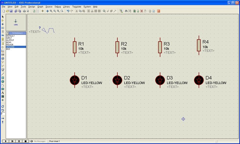Start the simulation with Play
Image resolution: width=240 pixels, height=144 pixels.
click(x=6, y=141)
